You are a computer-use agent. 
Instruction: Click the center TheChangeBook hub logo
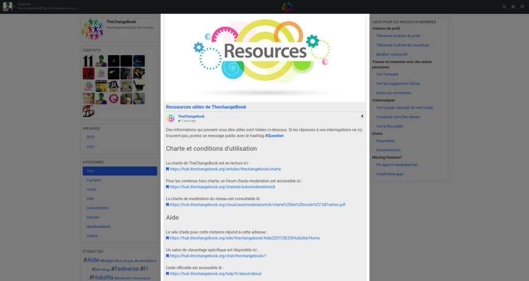pyautogui.click(x=287, y=6)
